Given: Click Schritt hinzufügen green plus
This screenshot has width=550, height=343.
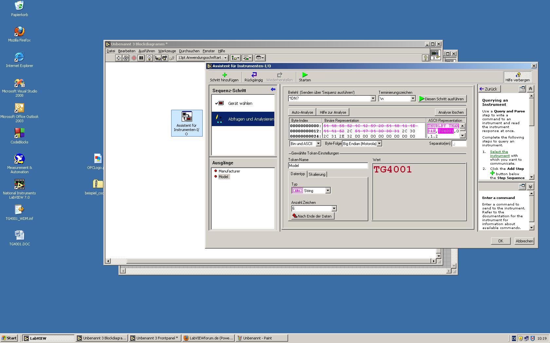Looking at the screenshot, I should point(224,77).
